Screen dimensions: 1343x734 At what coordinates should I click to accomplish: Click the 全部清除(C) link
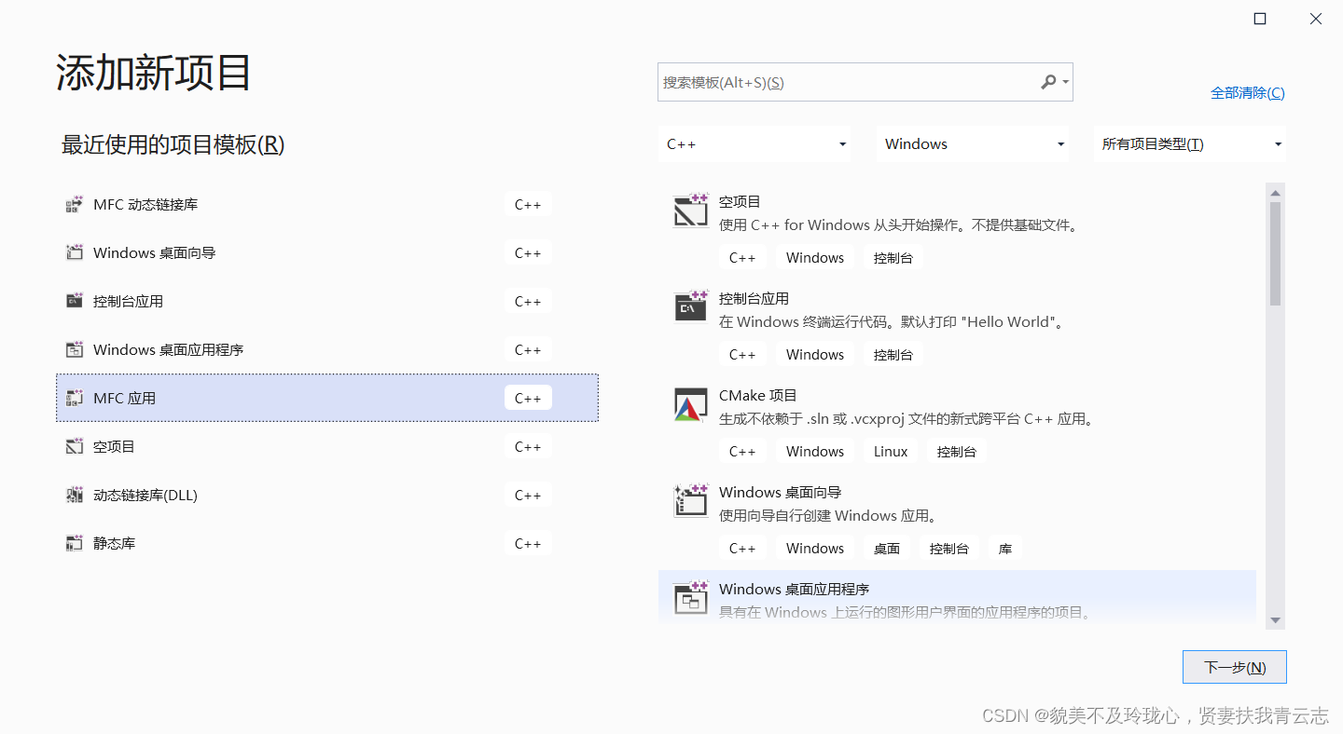(1247, 92)
